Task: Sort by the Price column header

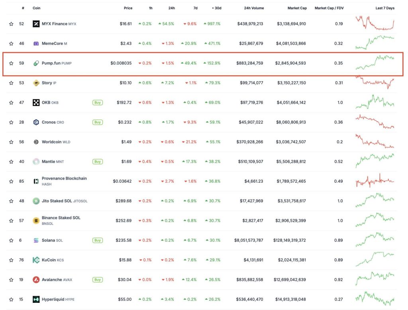Action: [127, 8]
